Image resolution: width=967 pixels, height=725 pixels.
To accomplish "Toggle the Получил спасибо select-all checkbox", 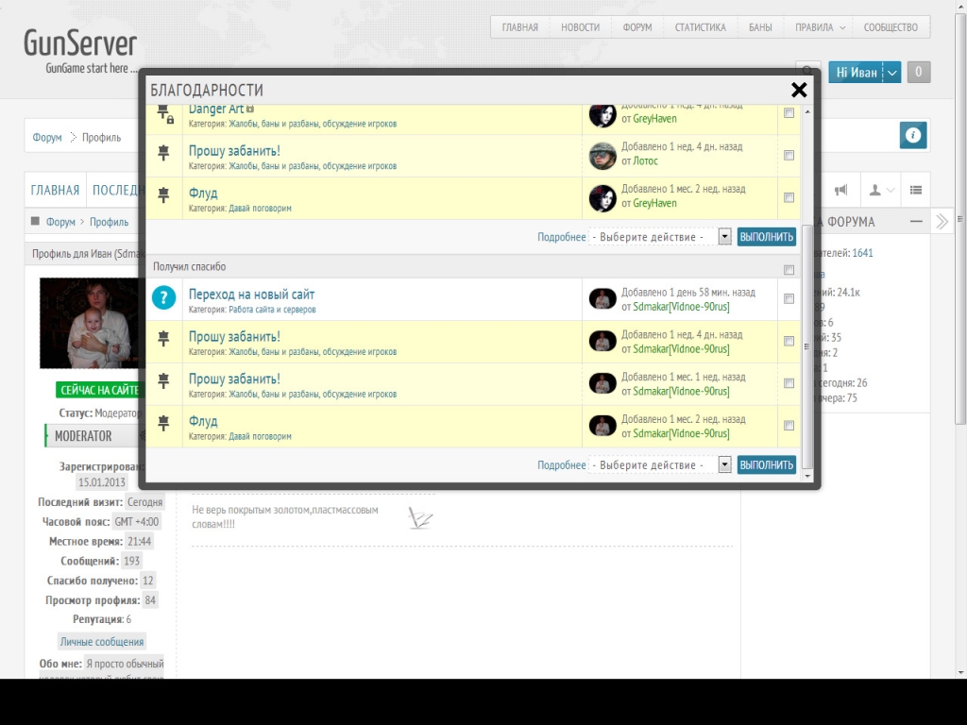I will click(x=789, y=270).
